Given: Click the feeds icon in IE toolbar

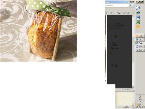Looking at the screenshot, I should click(x=106, y=13).
